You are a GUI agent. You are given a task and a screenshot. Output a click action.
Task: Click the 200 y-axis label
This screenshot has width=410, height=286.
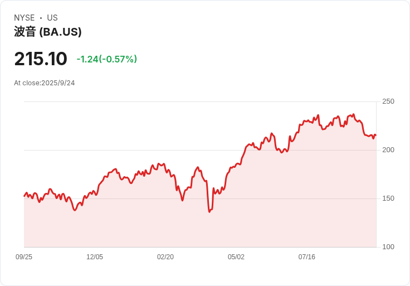tap(388, 150)
